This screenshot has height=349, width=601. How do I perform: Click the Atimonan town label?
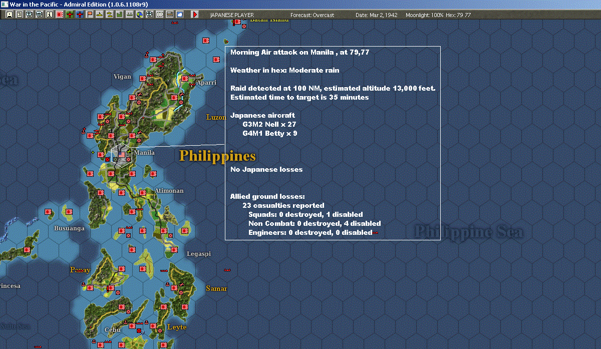[x=169, y=191]
